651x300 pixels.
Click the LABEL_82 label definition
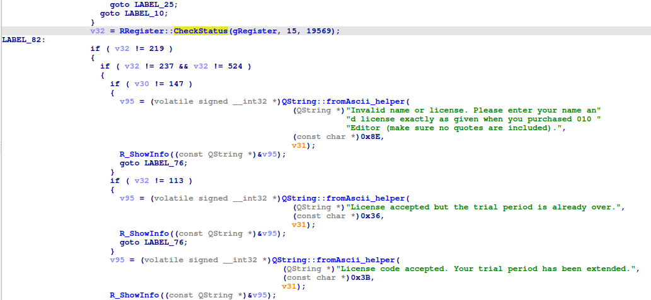(x=22, y=40)
